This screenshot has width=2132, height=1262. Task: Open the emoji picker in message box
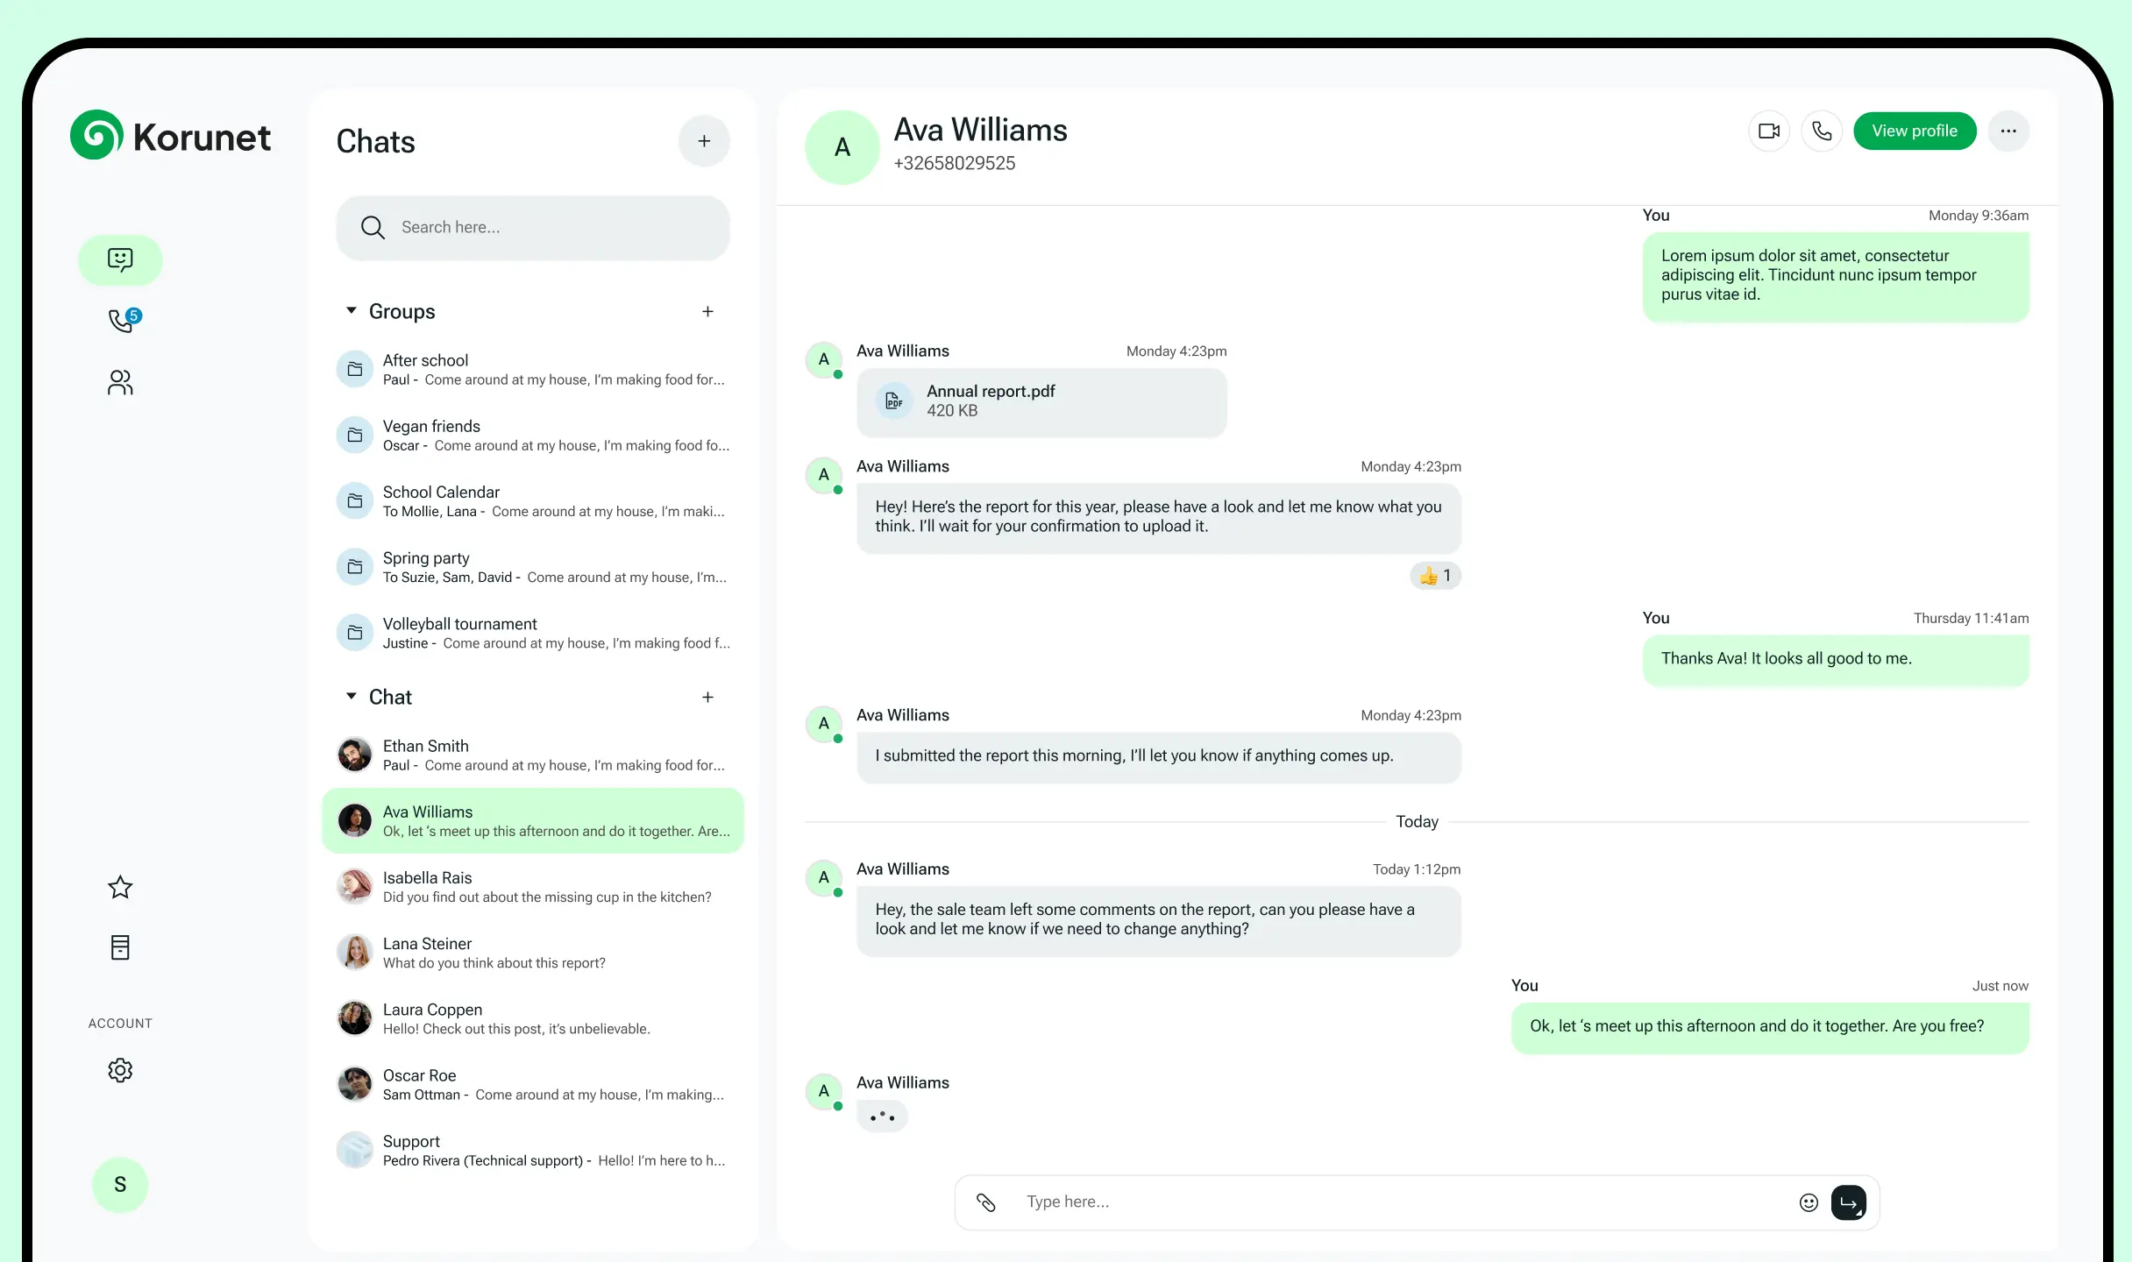coord(1809,1202)
